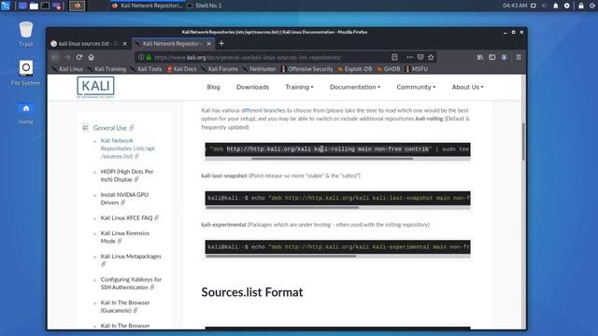The width and height of the screenshot is (598, 336).
Task: Bookmark this page with star icon
Action: pos(431,57)
